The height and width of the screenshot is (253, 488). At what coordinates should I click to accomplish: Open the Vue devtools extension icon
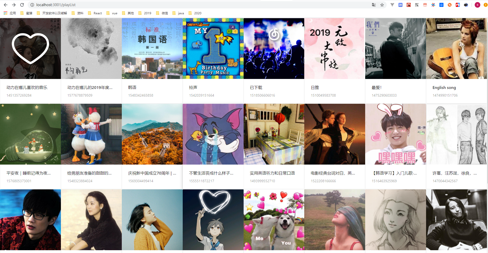(392, 5)
